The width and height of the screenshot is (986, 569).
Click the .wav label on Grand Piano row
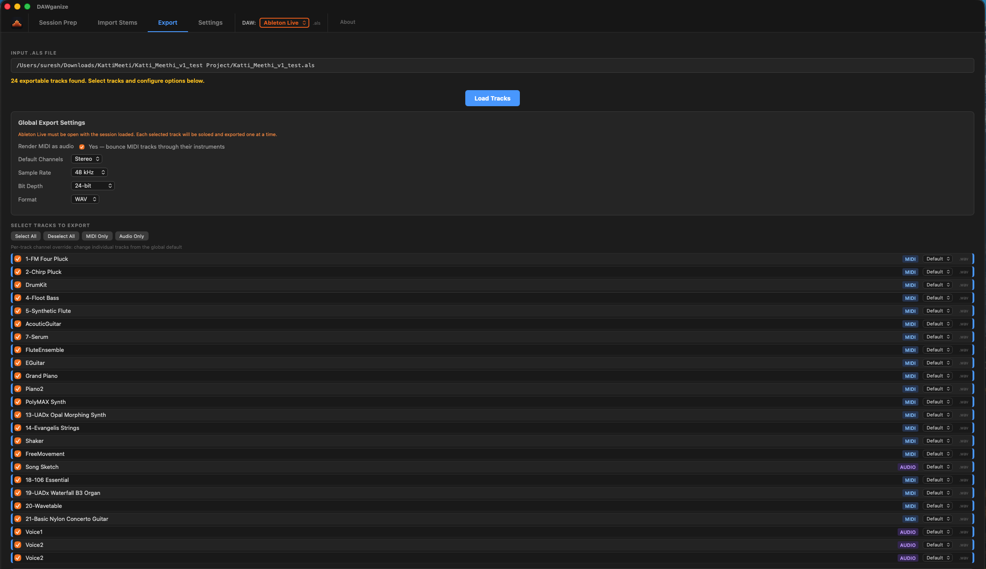(x=963, y=376)
